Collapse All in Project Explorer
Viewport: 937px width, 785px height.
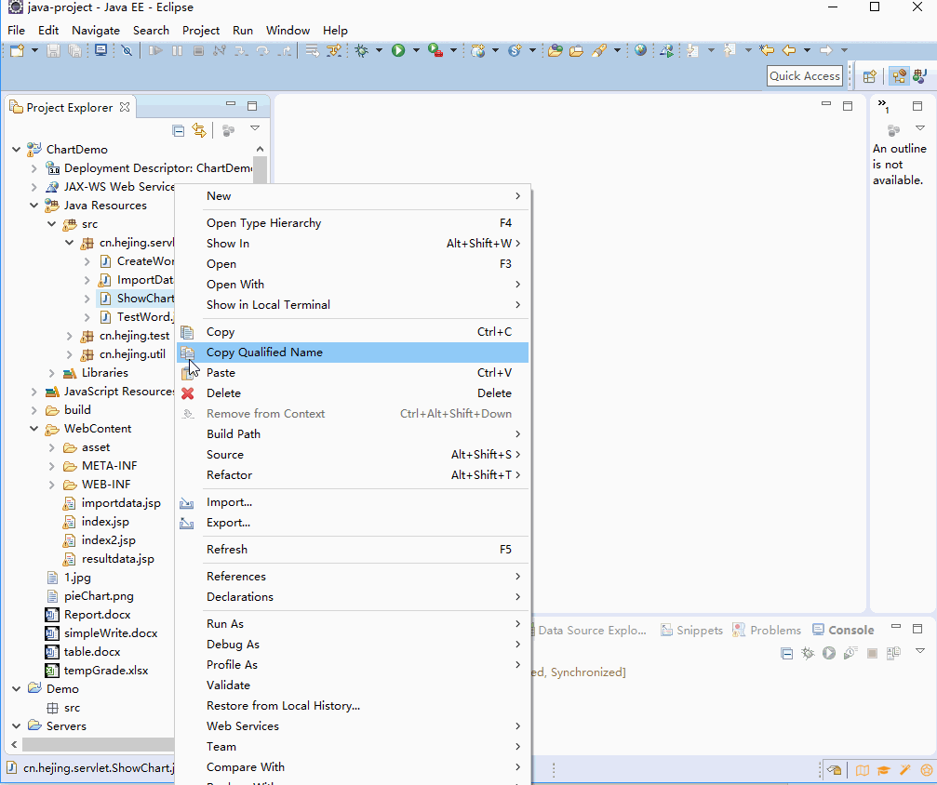[178, 130]
